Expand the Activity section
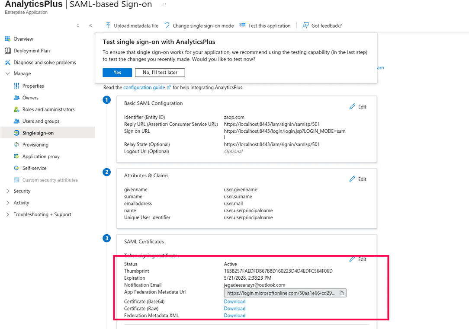Viewport: 469px width, 329px height. pyautogui.click(x=8, y=203)
